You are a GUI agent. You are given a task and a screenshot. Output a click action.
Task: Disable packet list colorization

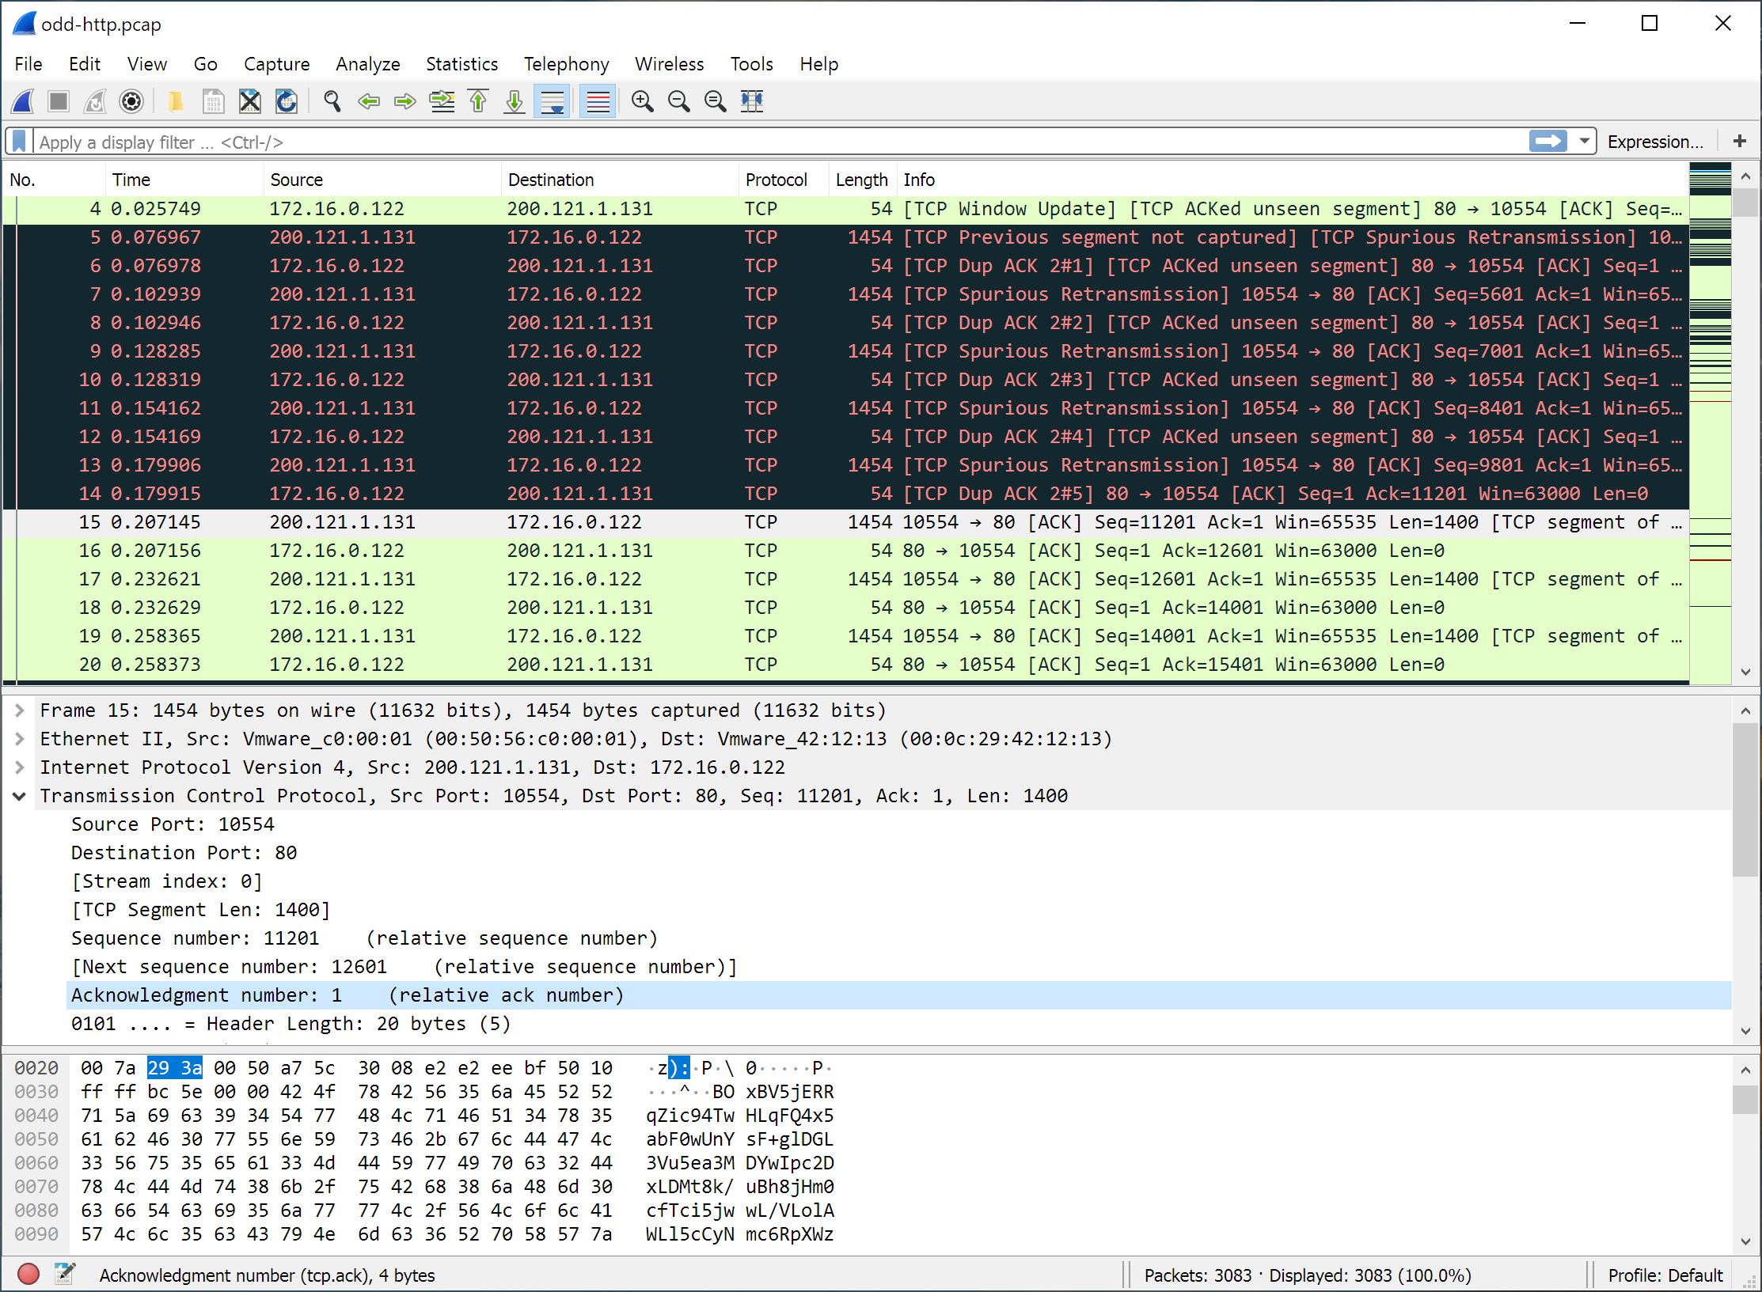[598, 101]
